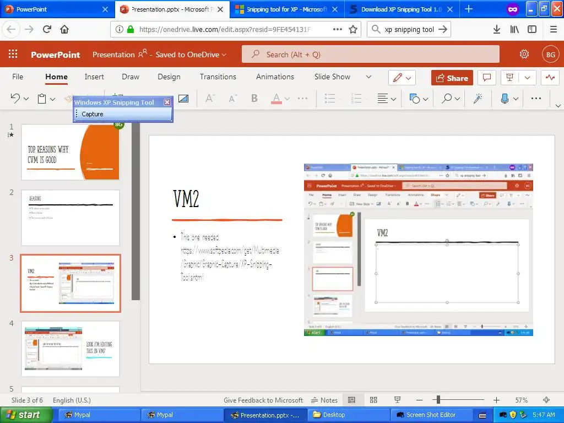Open the Present options dropdown arrow

click(527, 78)
